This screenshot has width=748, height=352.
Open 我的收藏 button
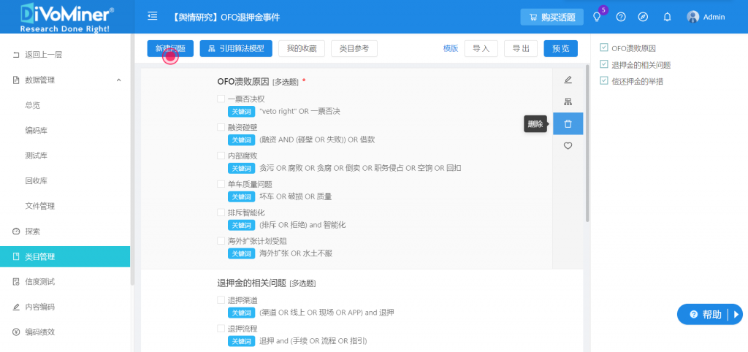tap(302, 48)
